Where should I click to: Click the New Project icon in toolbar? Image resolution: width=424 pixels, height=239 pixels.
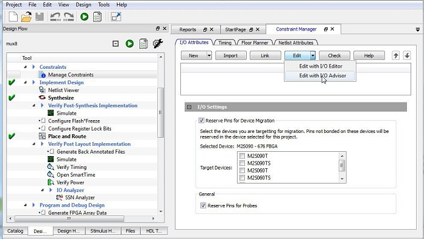point(13,17)
